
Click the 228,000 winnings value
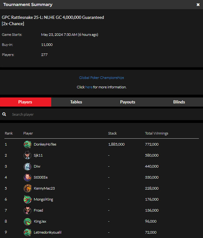pyautogui.click(x=152, y=188)
